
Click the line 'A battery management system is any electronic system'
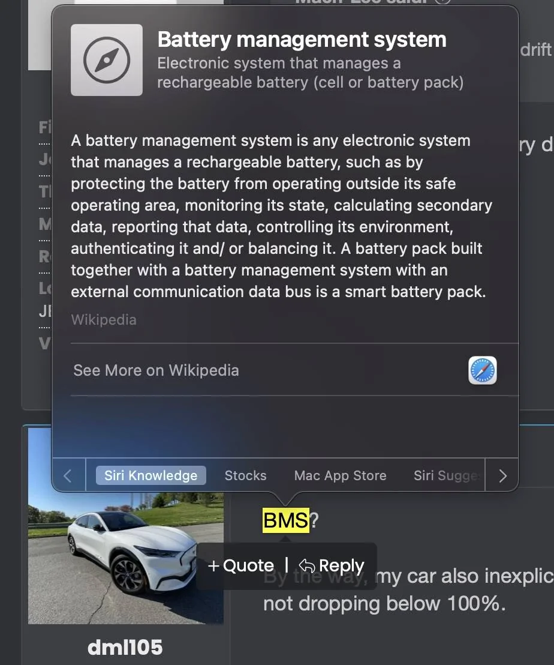(x=270, y=140)
